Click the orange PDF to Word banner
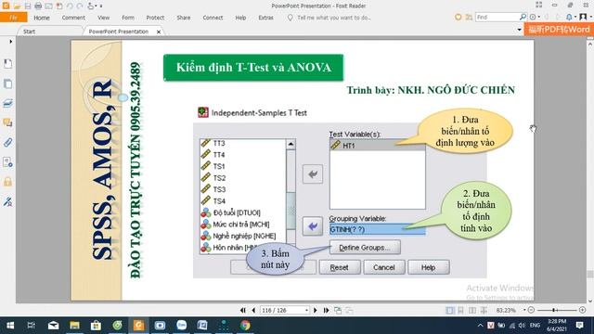594x334 pixels. (559, 30)
